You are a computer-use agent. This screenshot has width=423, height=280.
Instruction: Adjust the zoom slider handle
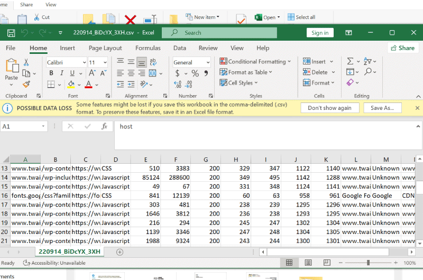(368, 263)
